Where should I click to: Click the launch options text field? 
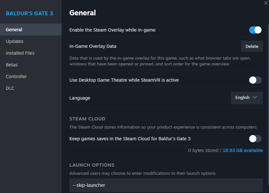pos(166,185)
